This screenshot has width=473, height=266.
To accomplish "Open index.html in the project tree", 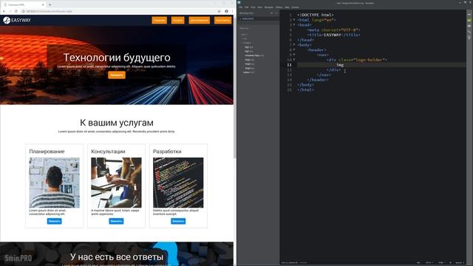I will pyautogui.click(x=249, y=72).
